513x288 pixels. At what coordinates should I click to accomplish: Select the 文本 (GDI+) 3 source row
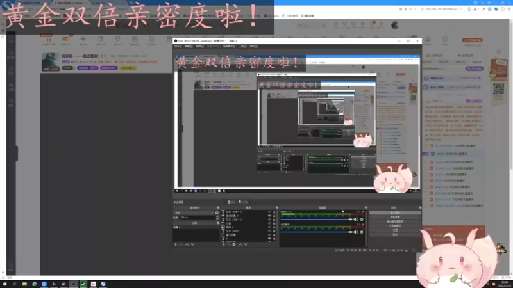click(x=249, y=212)
